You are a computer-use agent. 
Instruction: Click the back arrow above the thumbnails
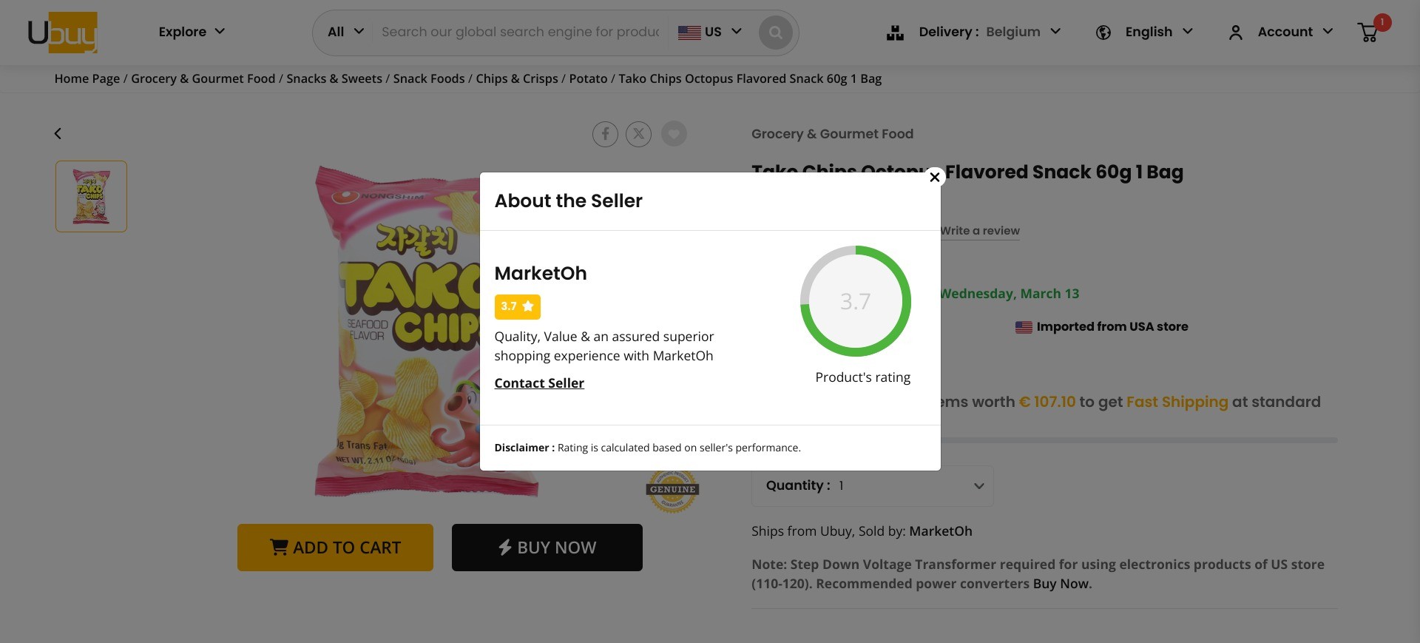[58, 134]
